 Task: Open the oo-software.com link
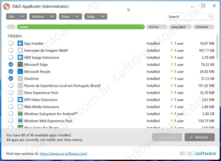pyautogui.click(x=64, y=154)
